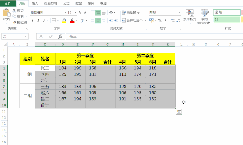Select the Normal (常规) cell style
Image resolution: width=243 pixels, height=145 pixels.
click(x=227, y=12)
